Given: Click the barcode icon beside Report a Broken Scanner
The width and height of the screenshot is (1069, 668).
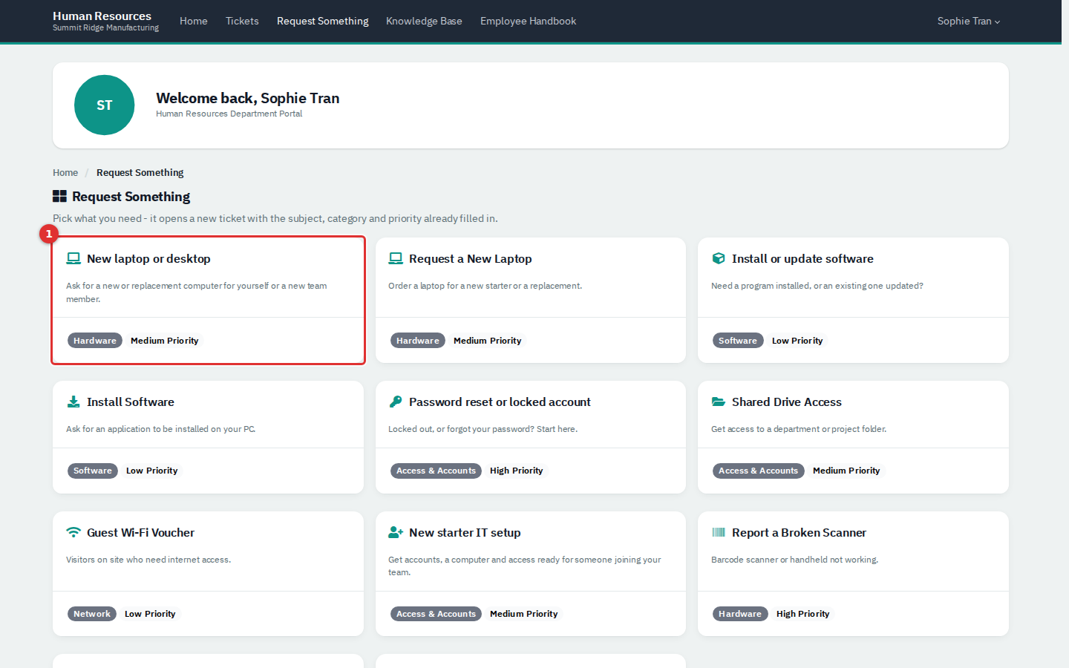Looking at the screenshot, I should [x=719, y=532].
